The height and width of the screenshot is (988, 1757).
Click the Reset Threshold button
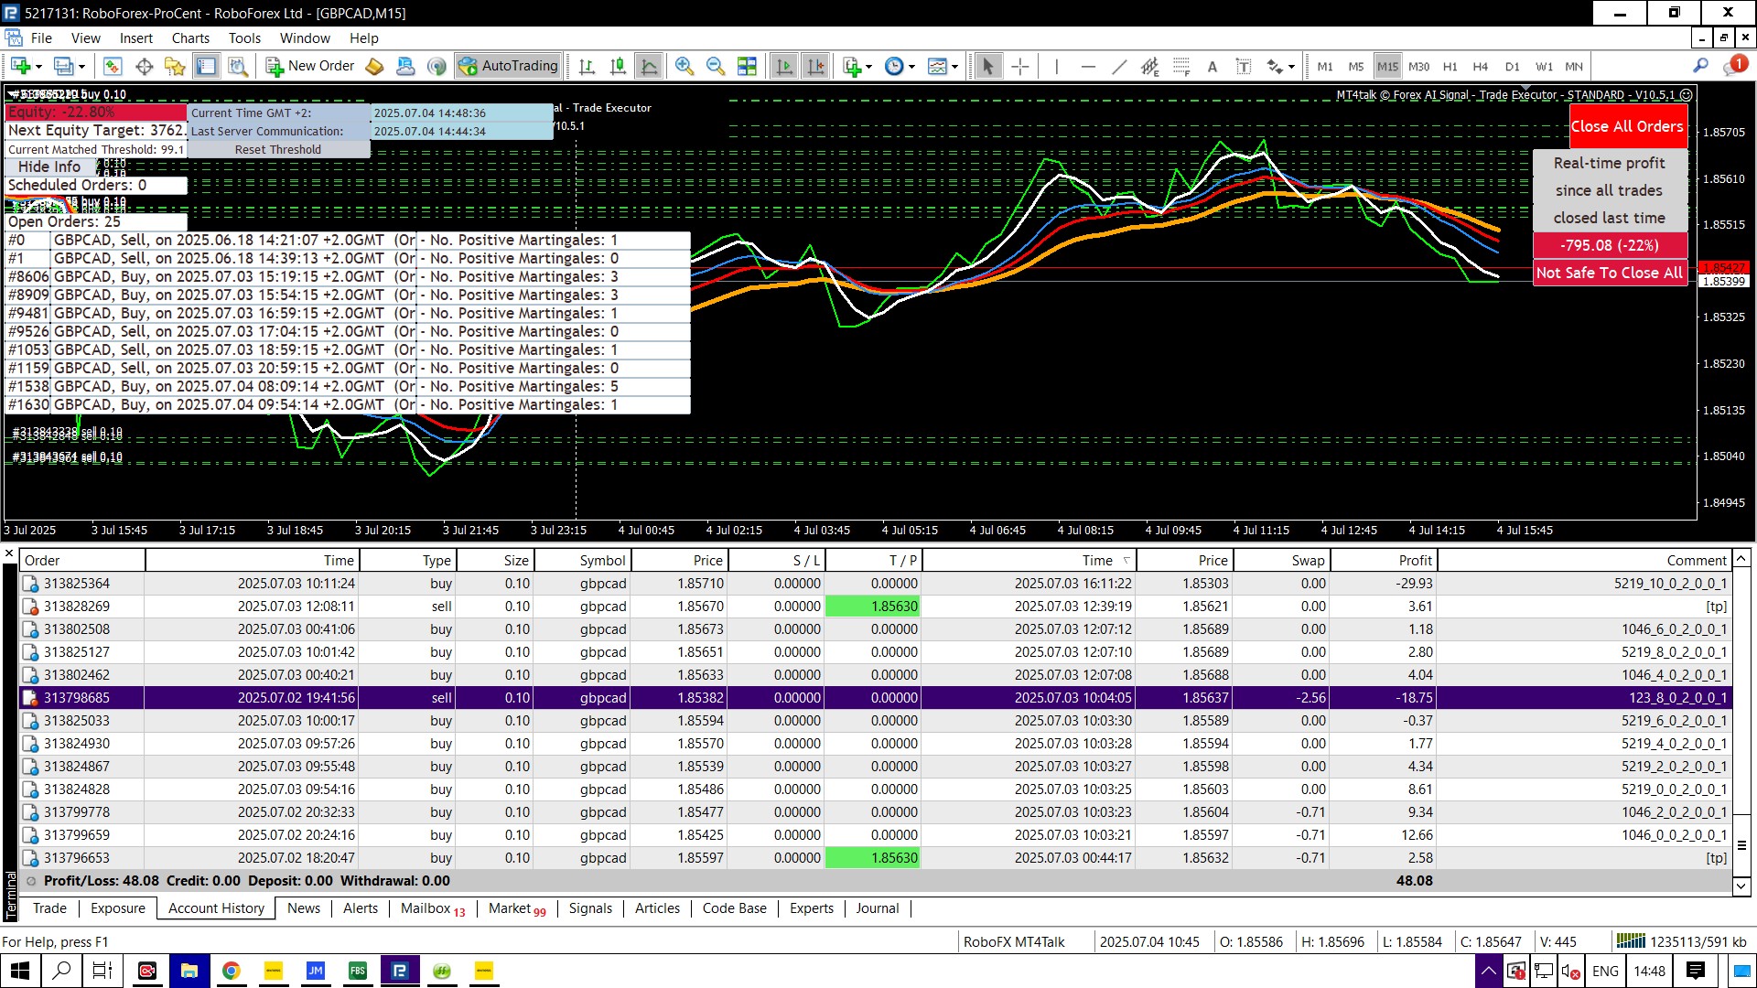click(277, 149)
